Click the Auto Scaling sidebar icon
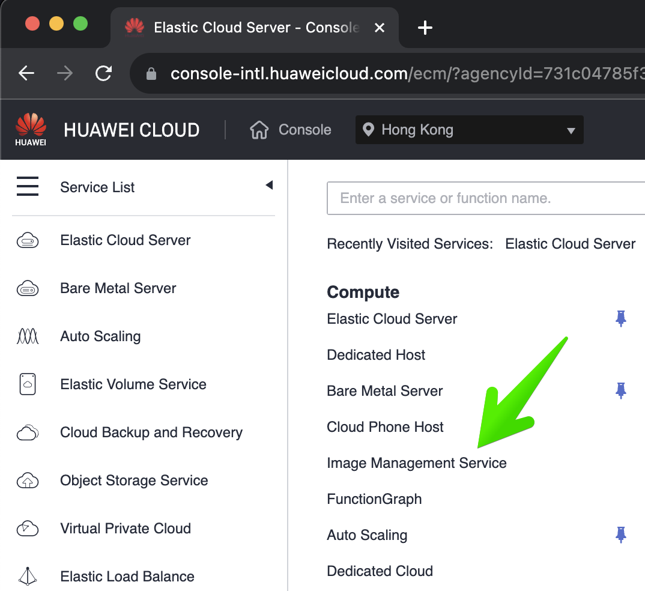645x591 pixels. click(x=28, y=336)
